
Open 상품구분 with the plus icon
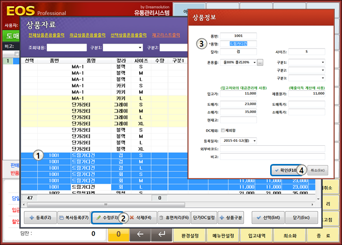[231, 218]
